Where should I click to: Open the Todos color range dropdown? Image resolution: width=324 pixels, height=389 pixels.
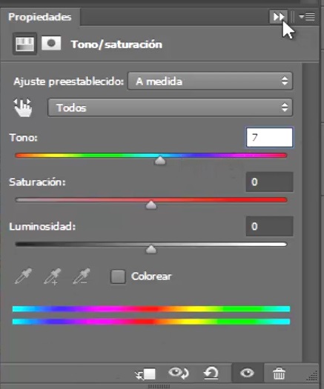coord(170,107)
